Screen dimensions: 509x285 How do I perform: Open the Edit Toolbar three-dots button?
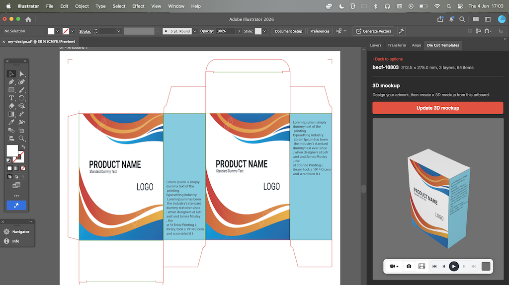(x=16, y=196)
